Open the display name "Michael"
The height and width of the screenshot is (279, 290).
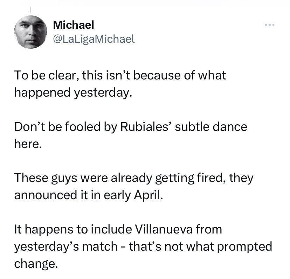73,25
